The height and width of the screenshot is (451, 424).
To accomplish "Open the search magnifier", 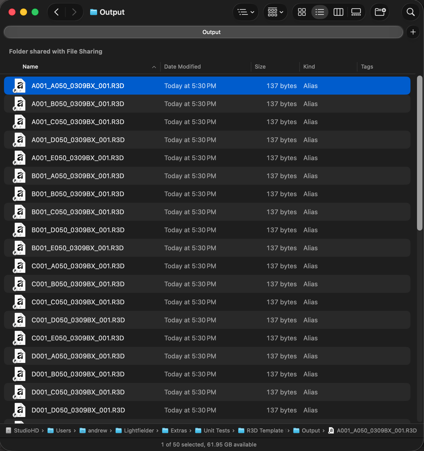I will (x=410, y=12).
